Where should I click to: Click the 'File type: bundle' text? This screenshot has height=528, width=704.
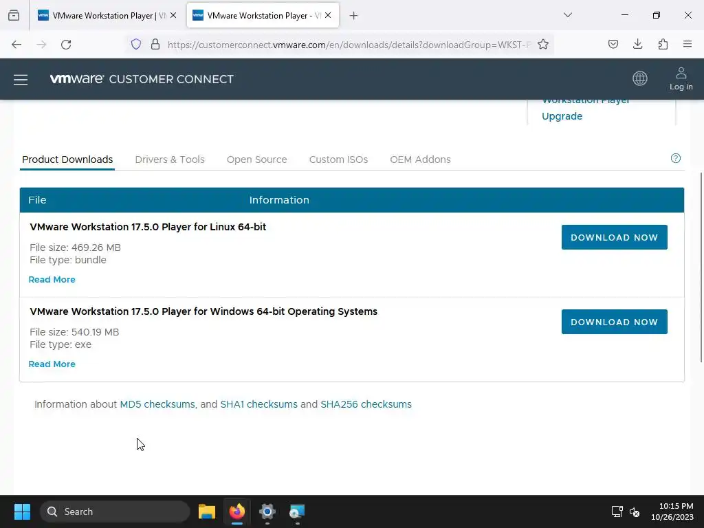click(x=68, y=260)
